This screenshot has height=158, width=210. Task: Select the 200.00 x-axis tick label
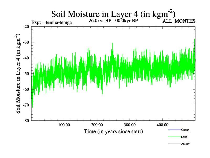click(x=97, y=125)
